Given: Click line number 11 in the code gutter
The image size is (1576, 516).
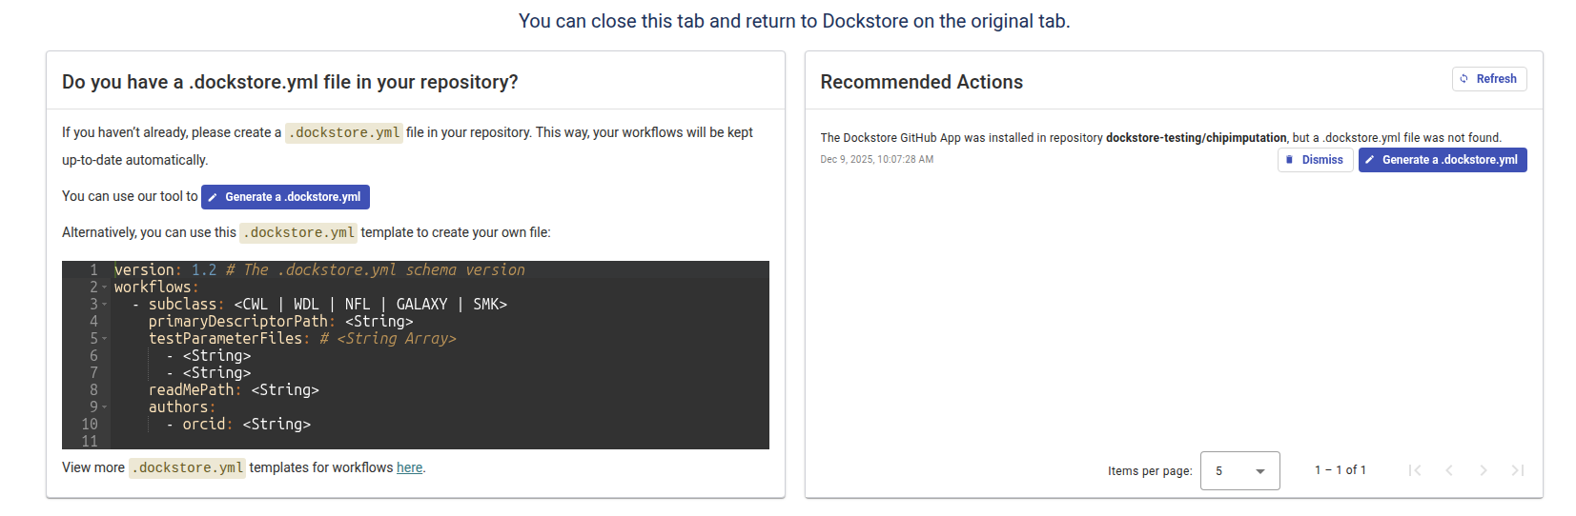Looking at the screenshot, I should (90, 442).
